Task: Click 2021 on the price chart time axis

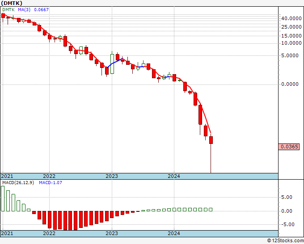Action: click(x=7, y=176)
